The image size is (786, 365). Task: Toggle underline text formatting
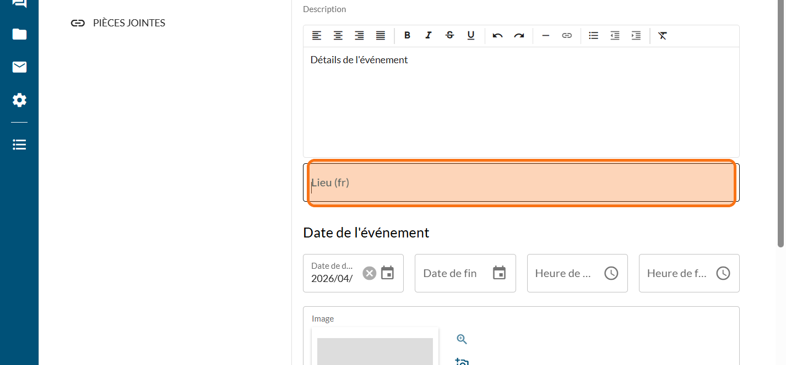[x=471, y=36]
